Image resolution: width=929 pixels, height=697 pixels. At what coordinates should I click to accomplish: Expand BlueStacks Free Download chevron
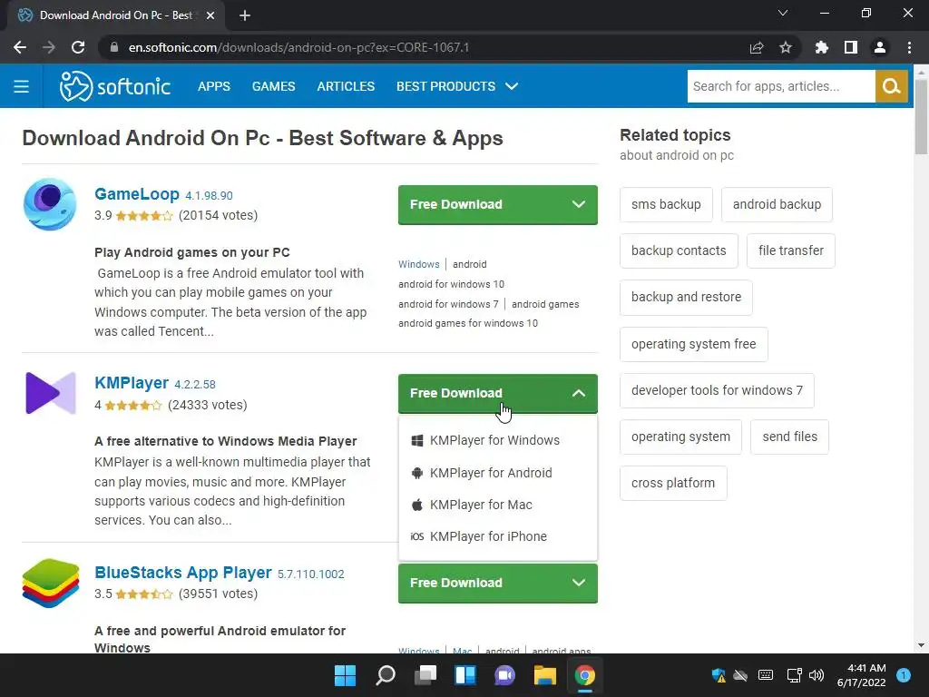pos(578,584)
